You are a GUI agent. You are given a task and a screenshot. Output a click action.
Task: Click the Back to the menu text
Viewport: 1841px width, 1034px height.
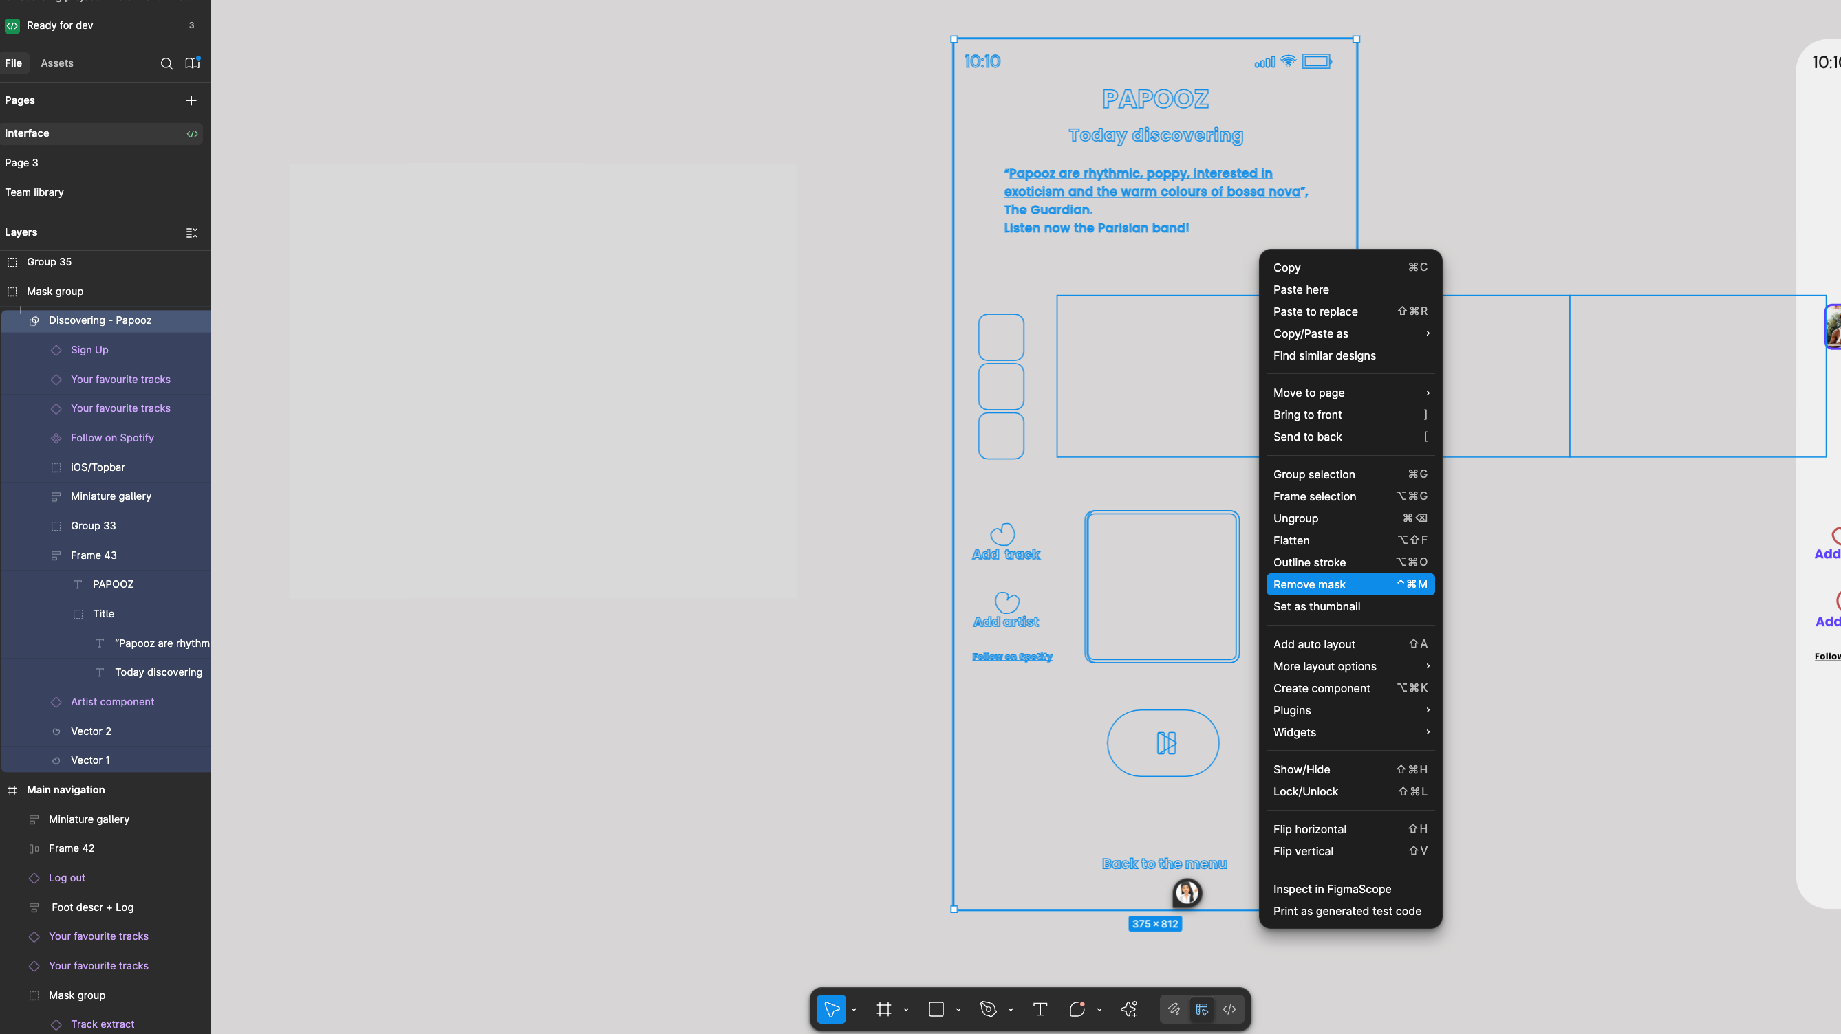1164,863
